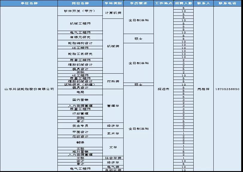Image resolution: width=243 pixels, height=172 pixels.
Task: Click the 翻译 position cell
Action: tap(80, 142)
